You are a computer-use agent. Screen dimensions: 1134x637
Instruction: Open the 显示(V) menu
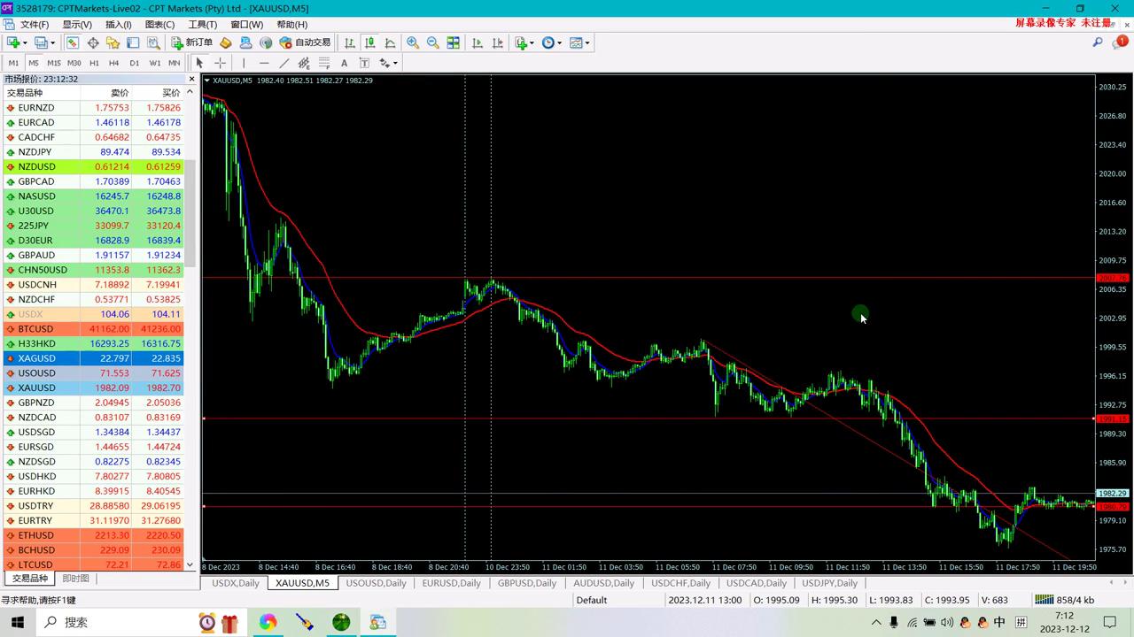77,24
